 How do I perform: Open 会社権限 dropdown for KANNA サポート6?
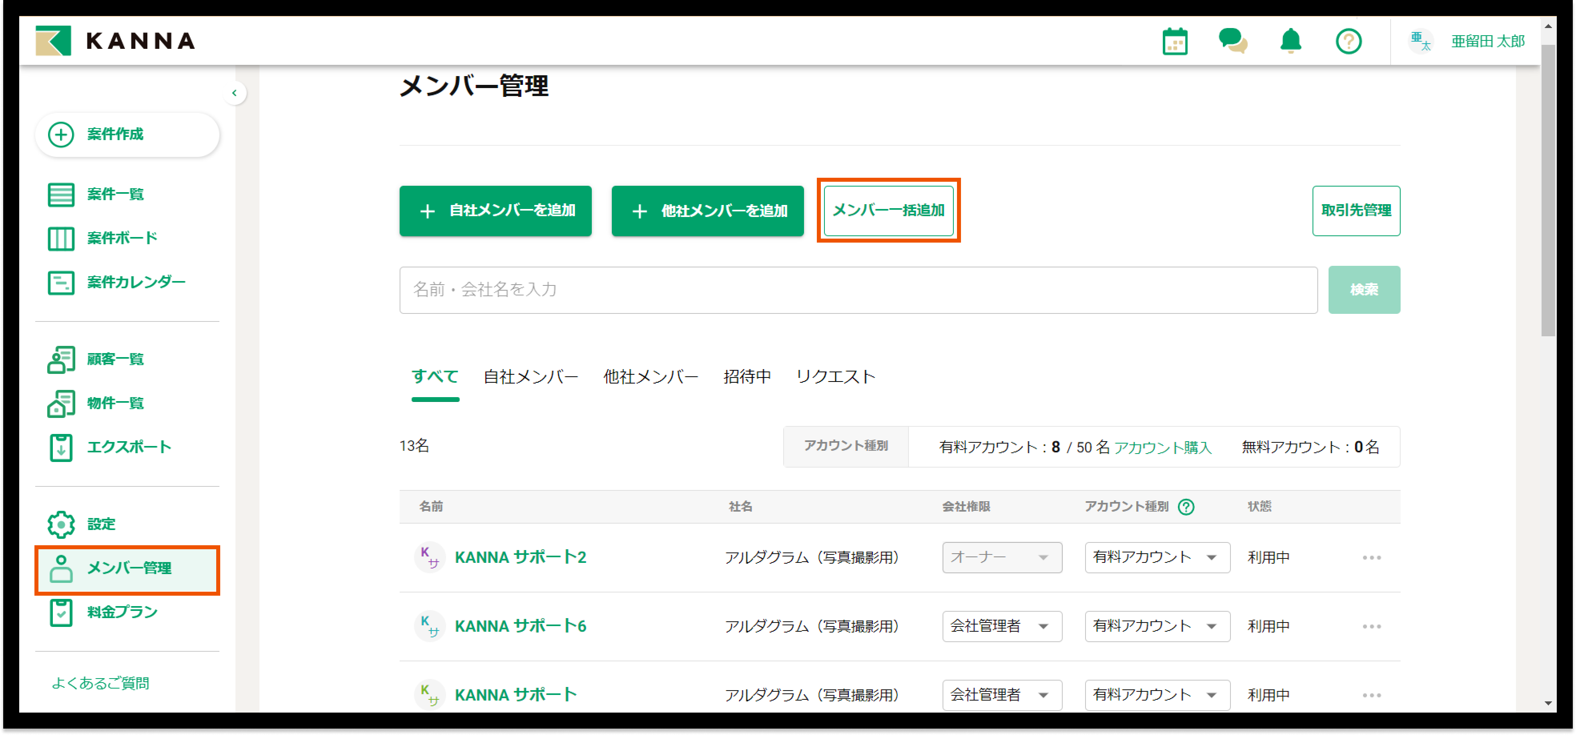[1001, 626]
